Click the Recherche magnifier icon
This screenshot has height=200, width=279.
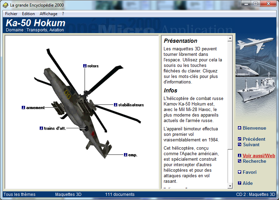(240, 161)
